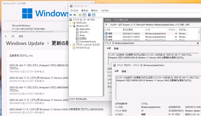
Task: Expand アプリケーションとサービス ログ node
Action: [x=71, y=45]
